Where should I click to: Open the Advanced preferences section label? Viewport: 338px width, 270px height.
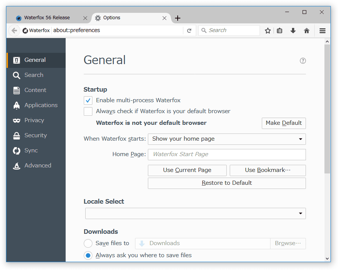click(x=38, y=166)
